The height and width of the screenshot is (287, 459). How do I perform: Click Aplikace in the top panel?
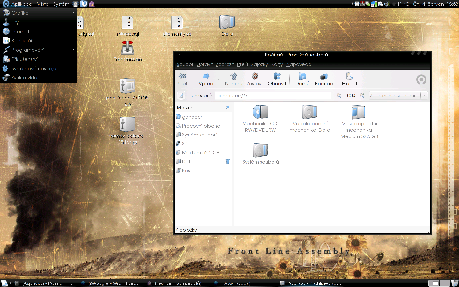point(18,4)
